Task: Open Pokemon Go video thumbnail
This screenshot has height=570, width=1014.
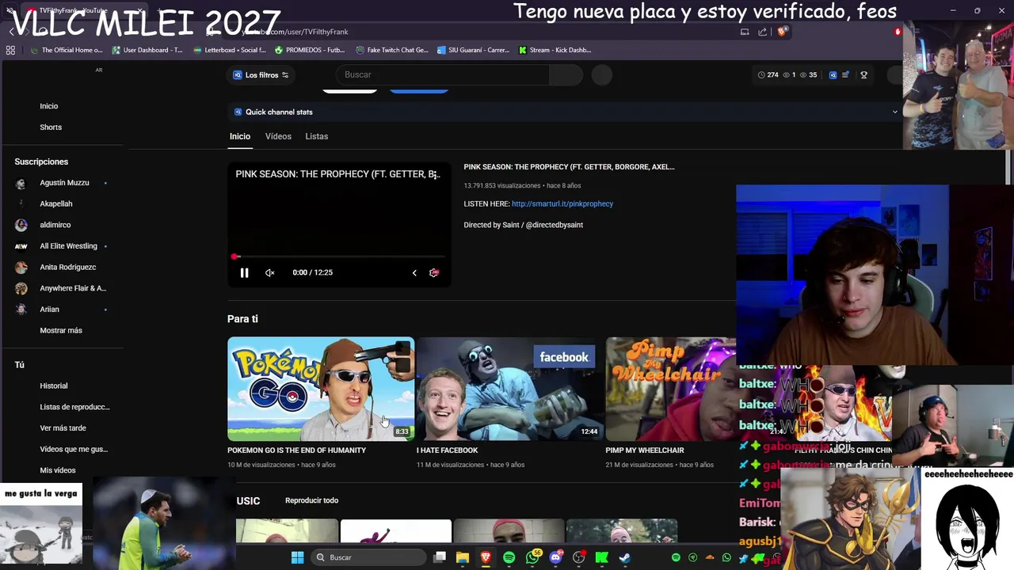Action: (321, 389)
